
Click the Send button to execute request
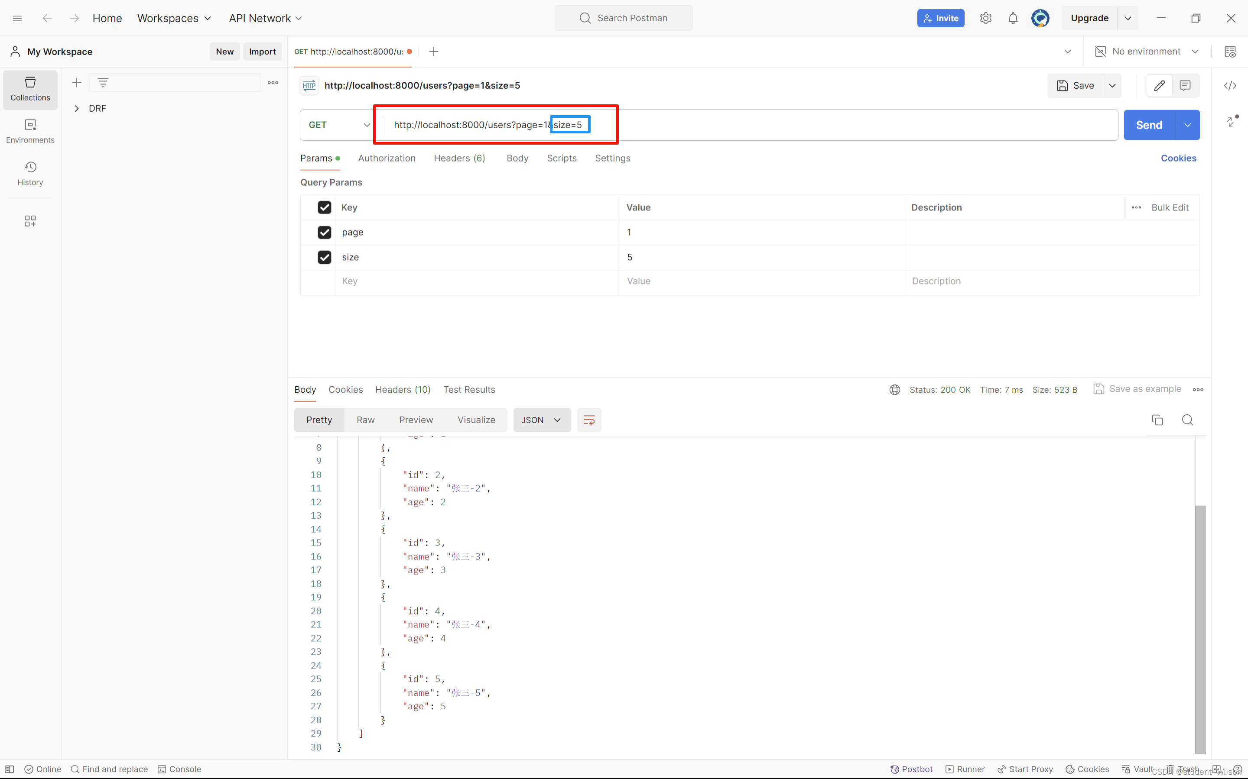[x=1149, y=125]
